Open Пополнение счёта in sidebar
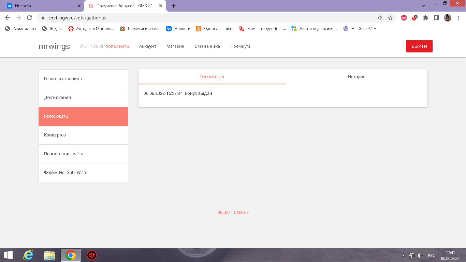 point(84,154)
